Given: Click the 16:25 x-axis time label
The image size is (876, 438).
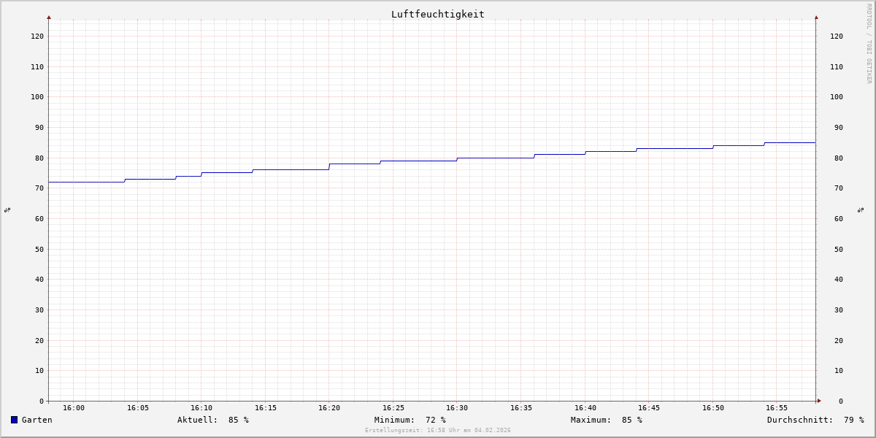Looking at the screenshot, I should [393, 408].
